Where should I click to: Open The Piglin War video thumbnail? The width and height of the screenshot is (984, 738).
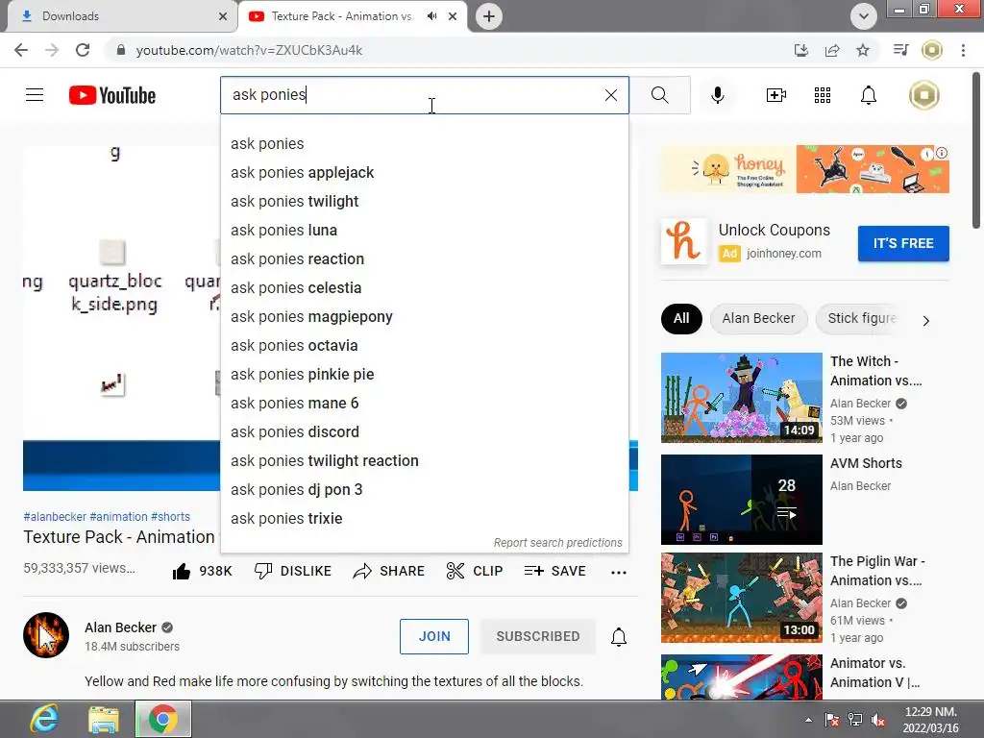(741, 598)
